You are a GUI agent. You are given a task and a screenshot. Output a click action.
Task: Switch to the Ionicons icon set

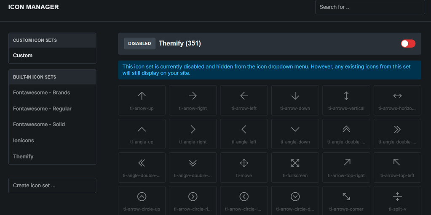(24, 141)
